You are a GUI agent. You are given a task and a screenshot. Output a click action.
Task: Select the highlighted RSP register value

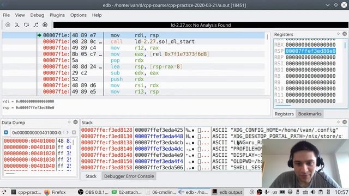pyautogui.click(x=310, y=51)
